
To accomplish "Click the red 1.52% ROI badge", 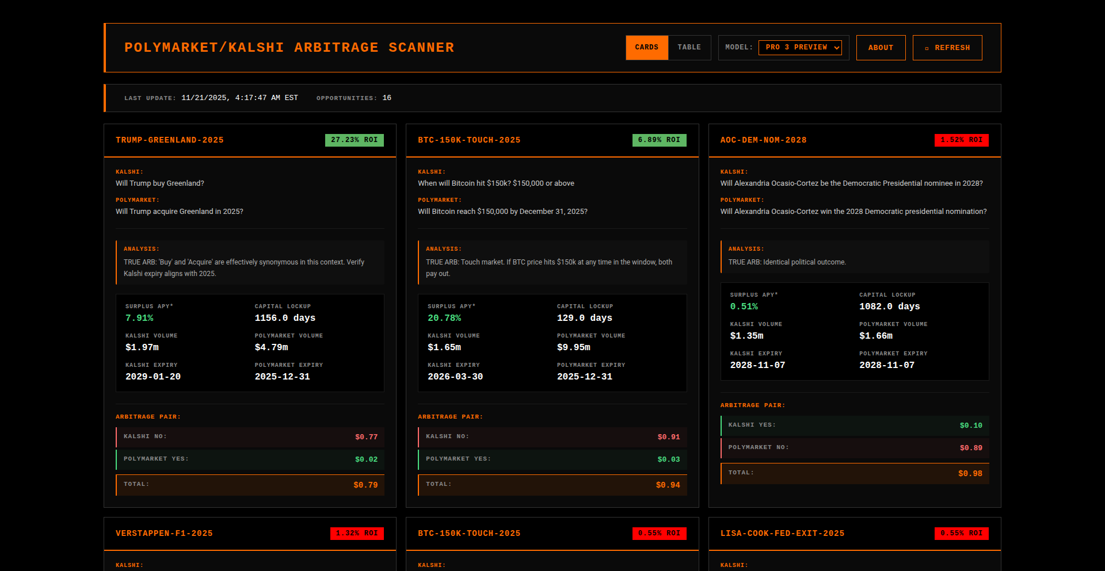I will [x=961, y=140].
